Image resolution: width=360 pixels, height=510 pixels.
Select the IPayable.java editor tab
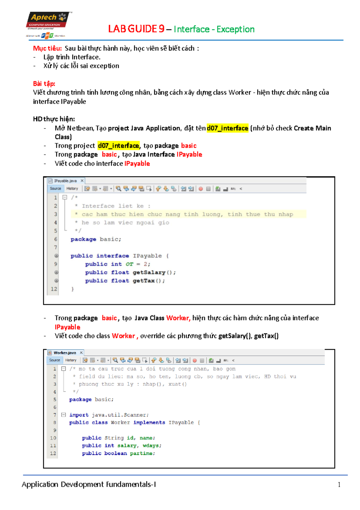click(65, 181)
